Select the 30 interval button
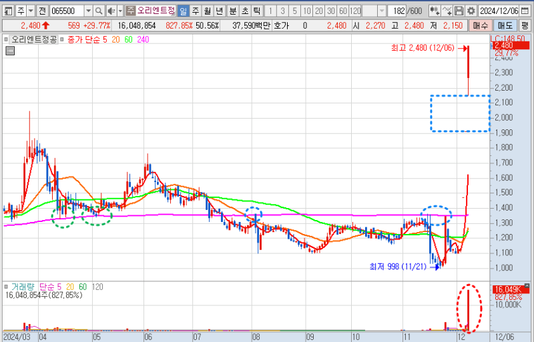 (x=331, y=11)
